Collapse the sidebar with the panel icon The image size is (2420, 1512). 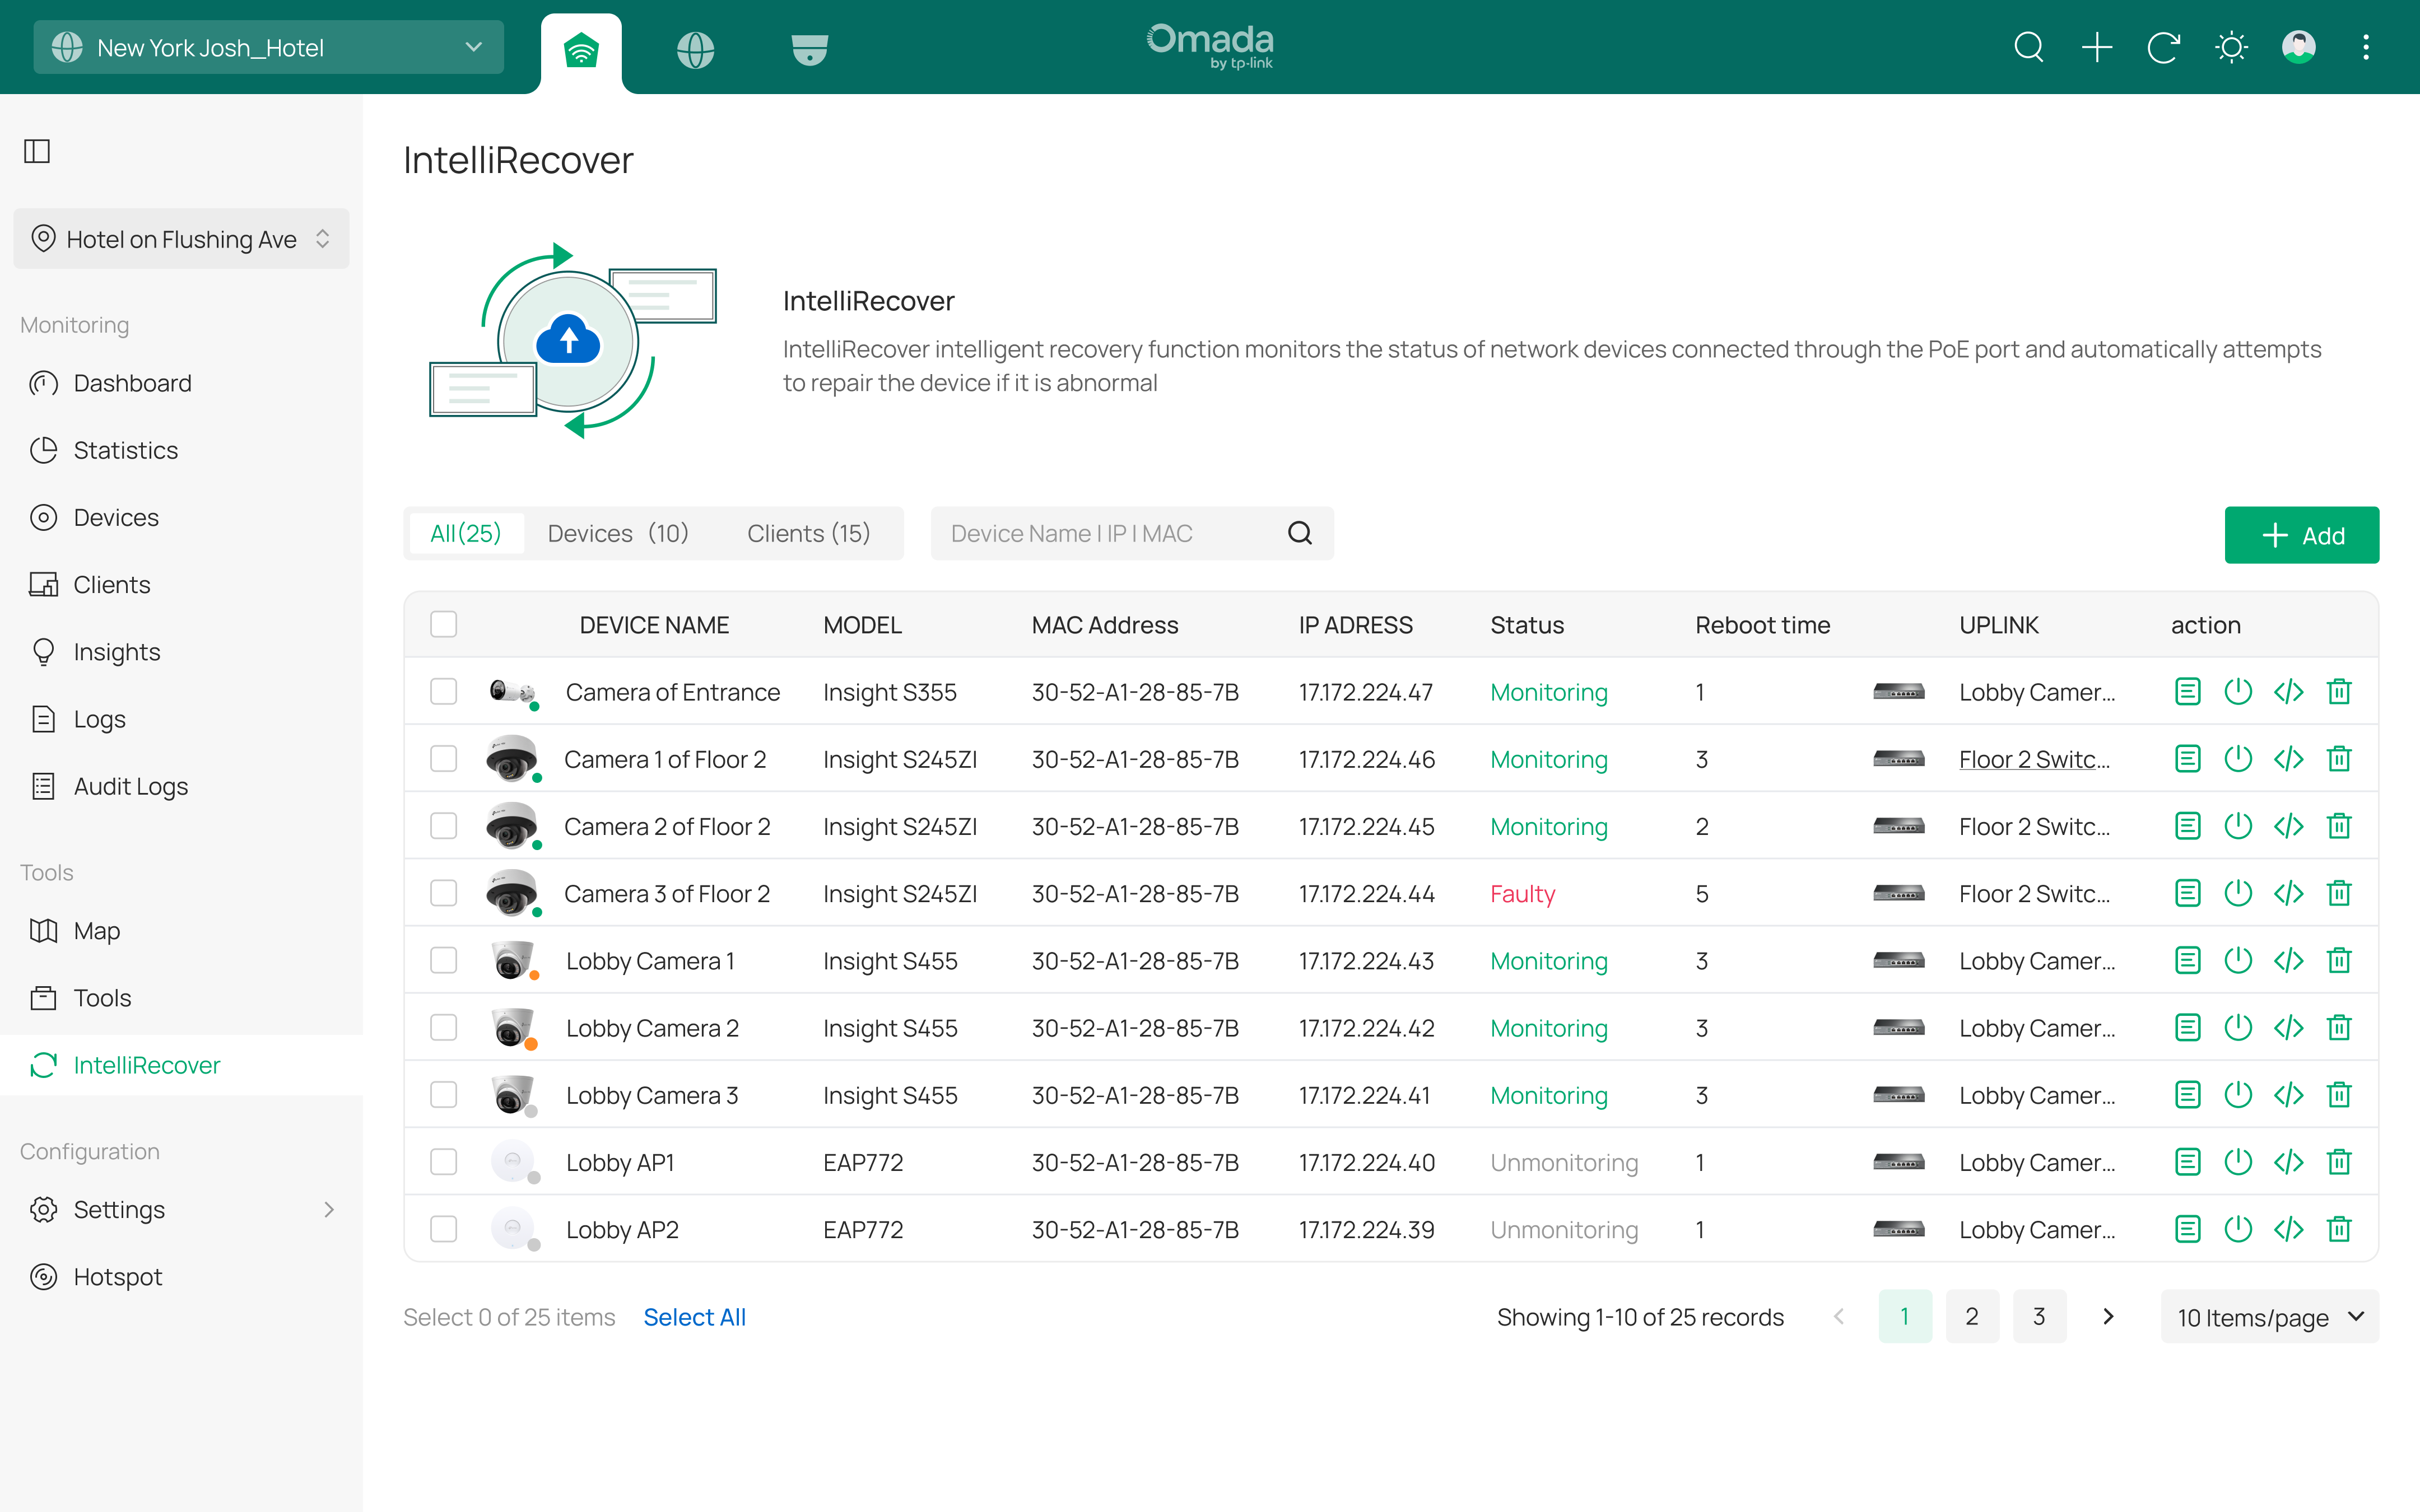(x=37, y=151)
